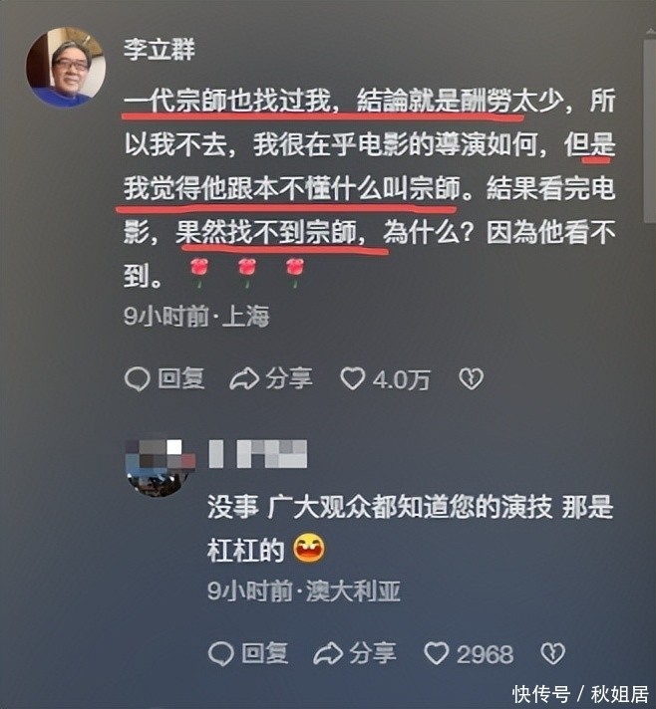The image size is (656, 709).
Task: Open the pixelated username of the second commenter
Action: 258,454
